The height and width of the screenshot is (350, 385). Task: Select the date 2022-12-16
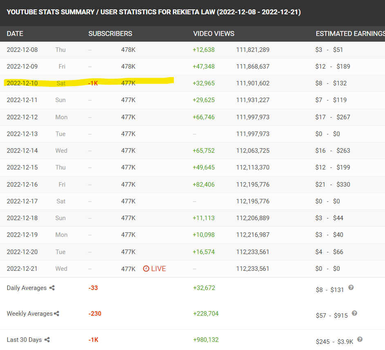pyautogui.click(x=22, y=185)
